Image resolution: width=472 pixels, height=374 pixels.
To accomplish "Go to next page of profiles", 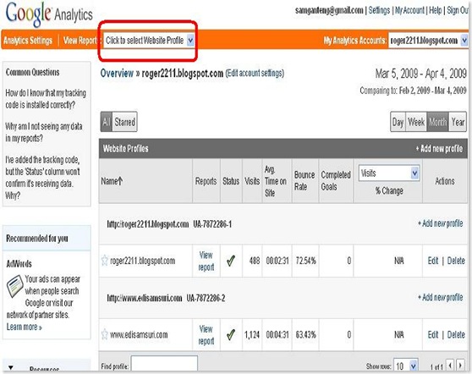I will (460, 366).
